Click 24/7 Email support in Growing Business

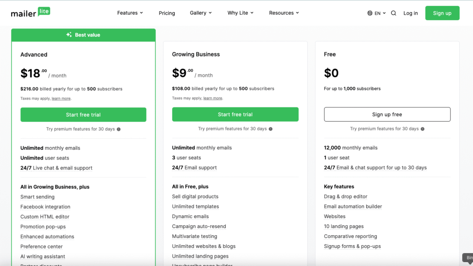(194, 168)
